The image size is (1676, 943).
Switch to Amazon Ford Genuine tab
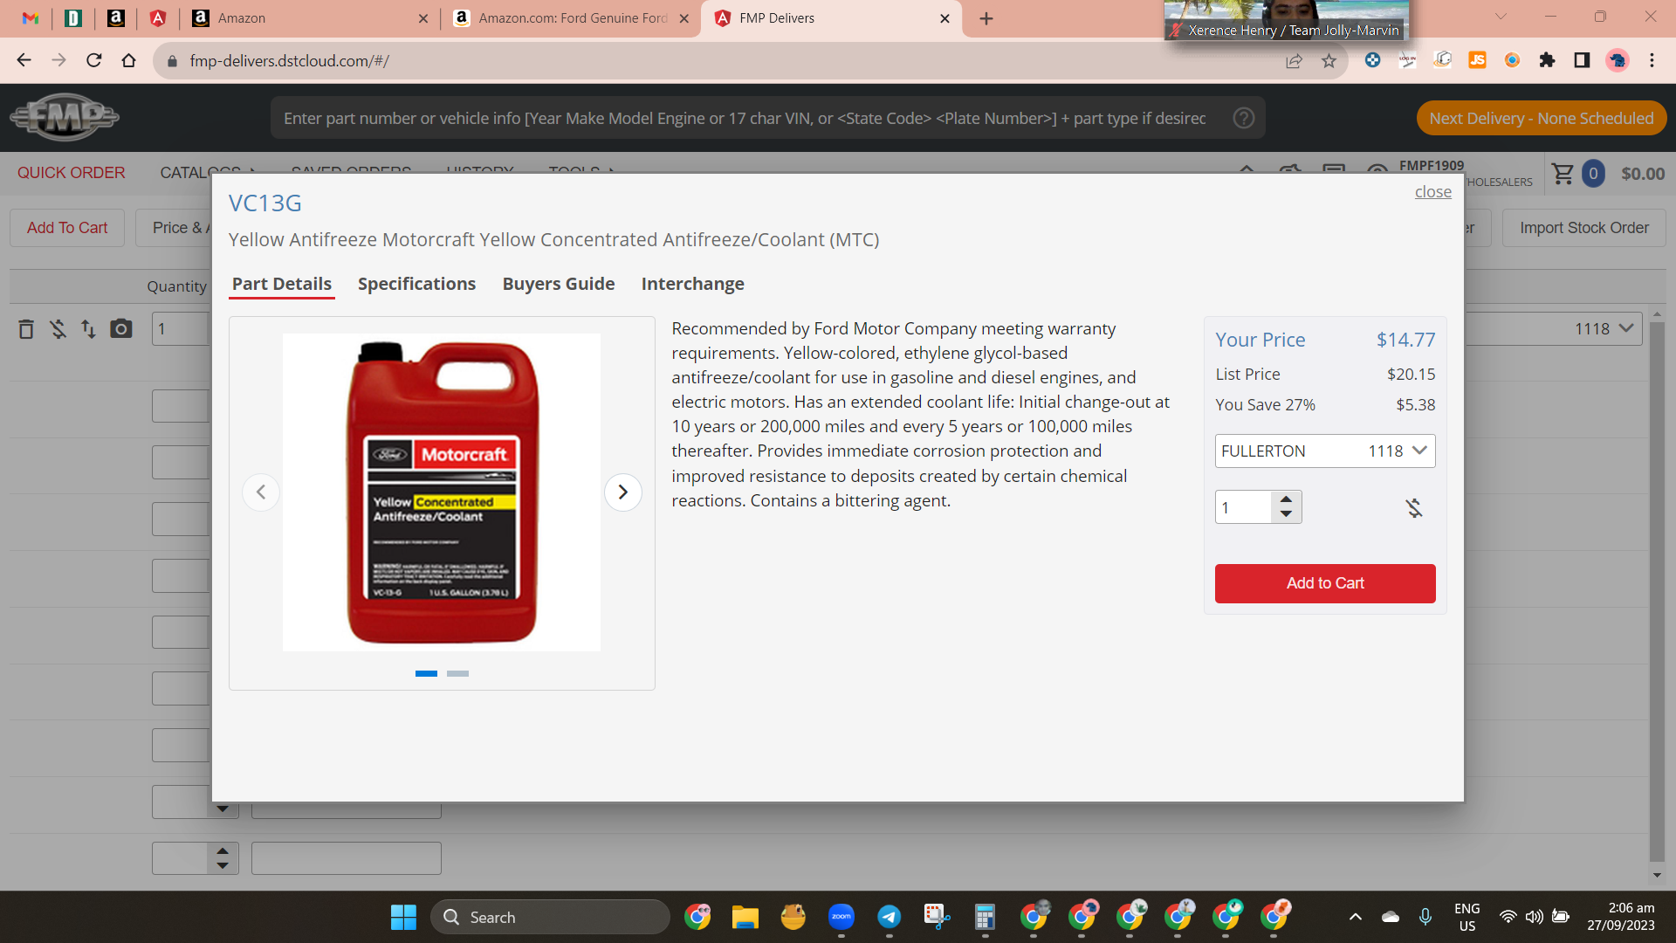(572, 18)
